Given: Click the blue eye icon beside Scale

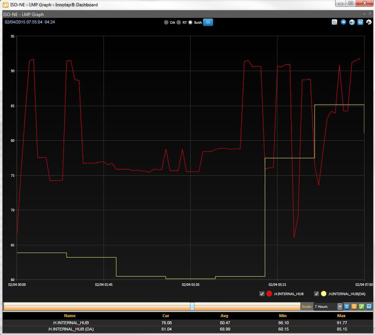Looking at the screenshot, I should click(347, 306).
